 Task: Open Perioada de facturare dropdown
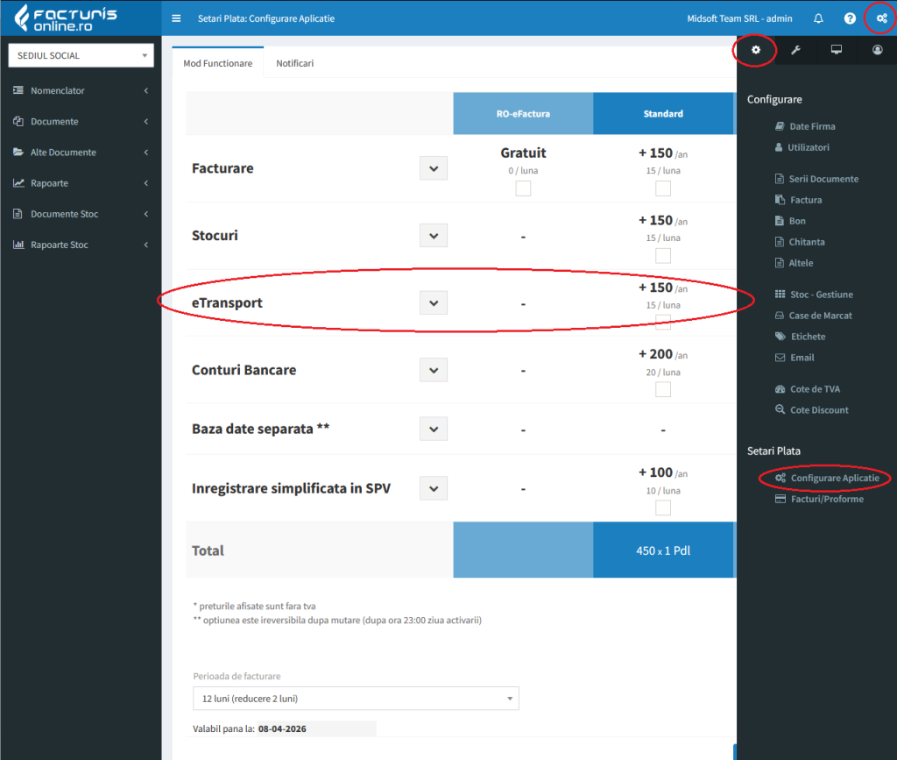pyautogui.click(x=356, y=699)
